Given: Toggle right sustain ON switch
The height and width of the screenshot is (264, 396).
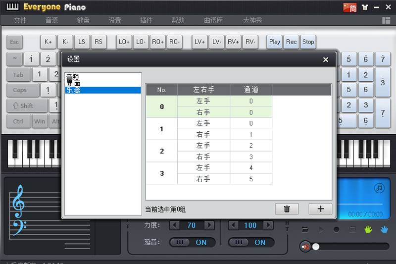Looking at the screenshot, I should tap(251, 242).
